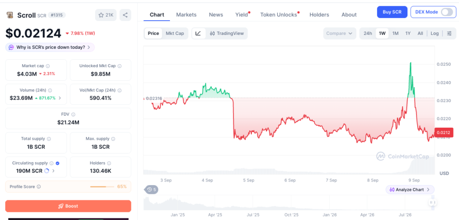Click the 0.02316 reference price label

(154, 99)
